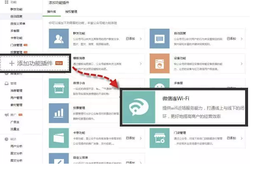254x170 pixels.
Task: Click the 微信小店 shop icon
Action: (x=59, y=88)
